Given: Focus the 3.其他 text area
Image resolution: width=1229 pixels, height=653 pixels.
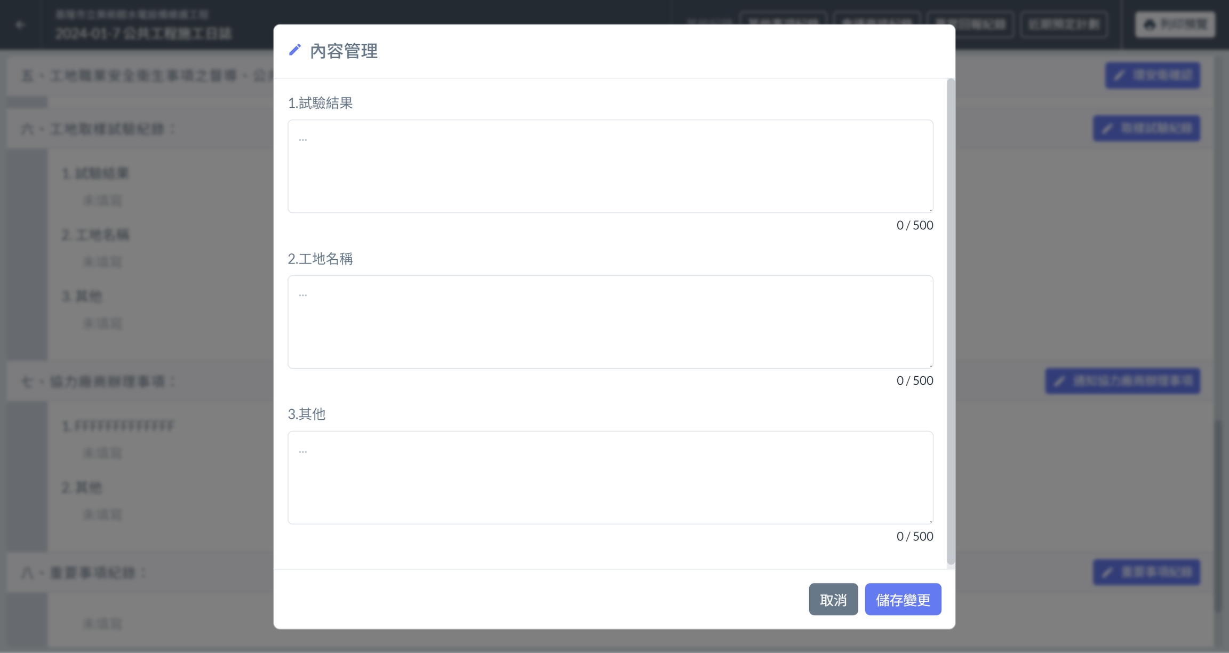Looking at the screenshot, I should [x=610, y=477].
